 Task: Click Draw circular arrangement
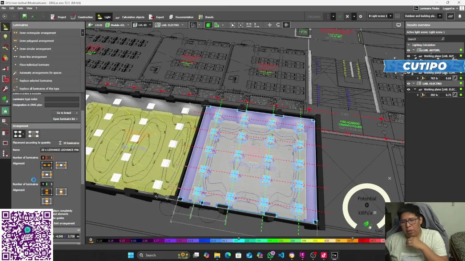(35, 49)
